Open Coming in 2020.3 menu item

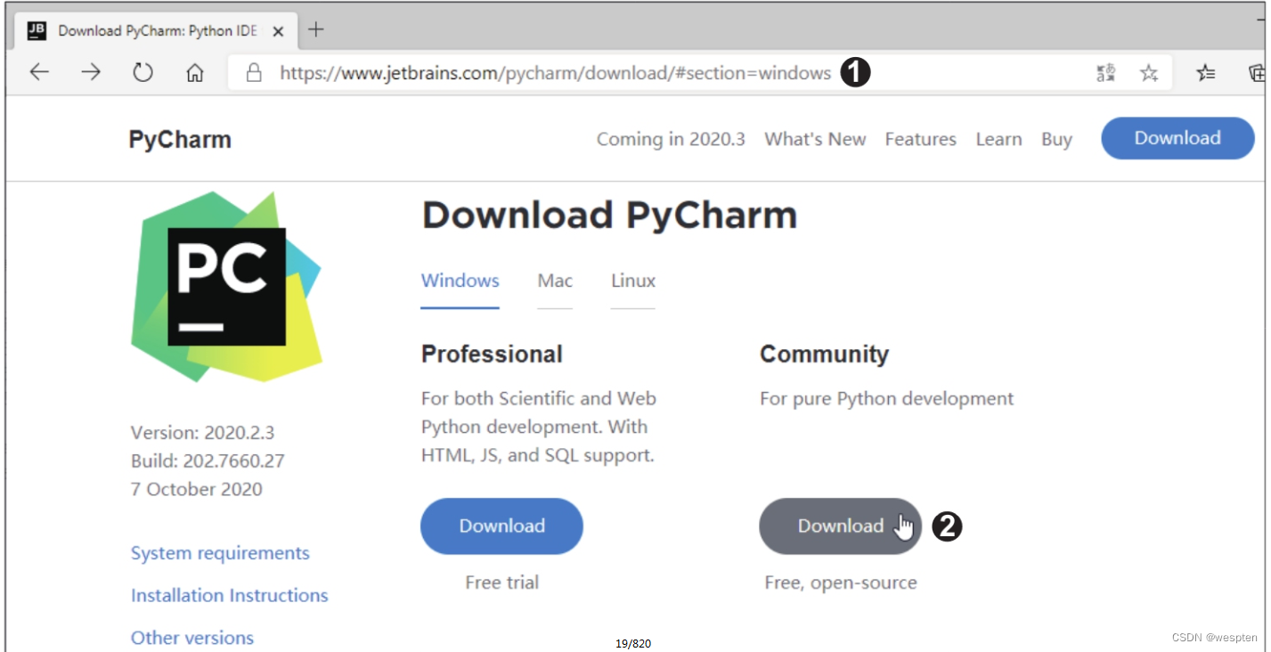click(671, 139)
